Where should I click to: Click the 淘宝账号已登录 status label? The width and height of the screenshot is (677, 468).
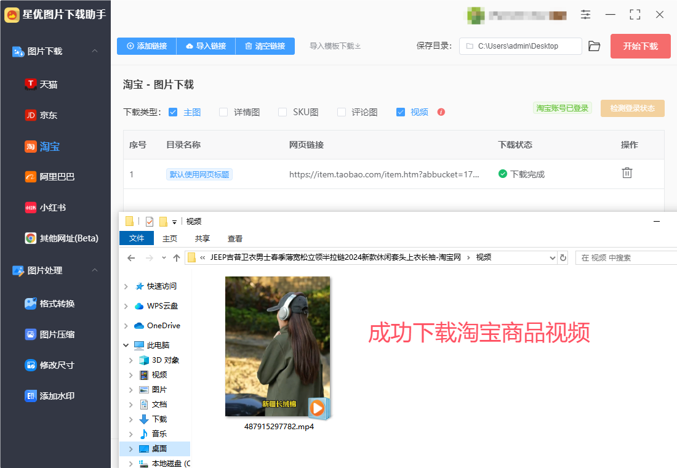point(562,108)
